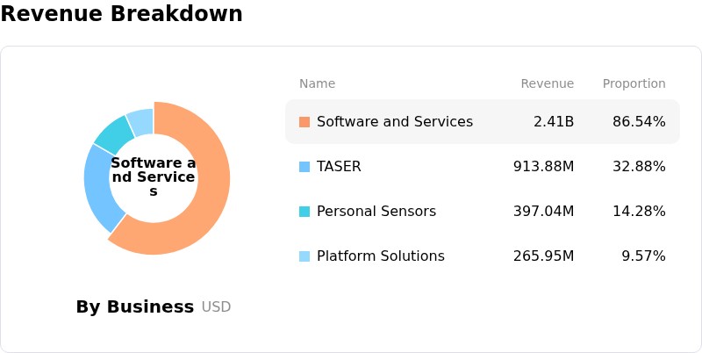The image size is (702, 353).
Task: Select the TASER table row
Action: (483, 167)
